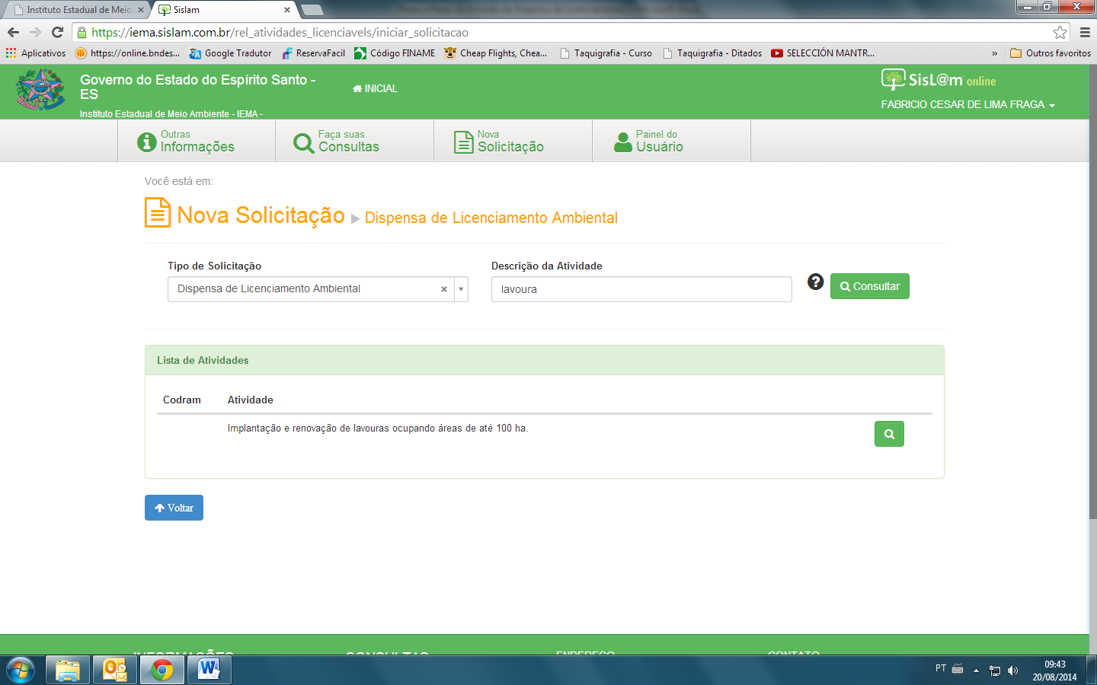Viewport: 1097px width, 685px height.
Task: Open SELECCIÓN MANTR YouTube bookmark
Action: [x=823, y=53]
